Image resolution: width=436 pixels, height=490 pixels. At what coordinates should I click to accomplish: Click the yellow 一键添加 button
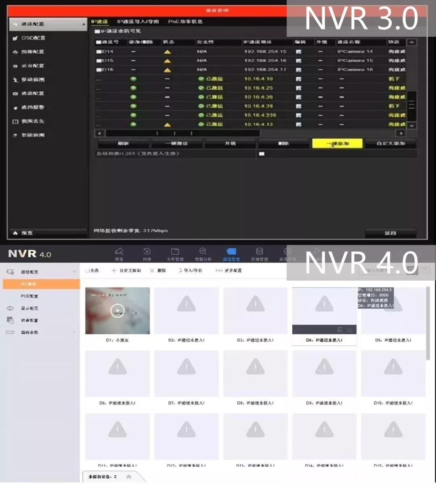point(337,144)
